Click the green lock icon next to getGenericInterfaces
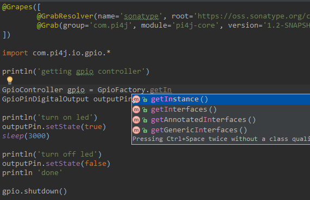Screen dimensions: 310x200 click(x=145, y=130)
